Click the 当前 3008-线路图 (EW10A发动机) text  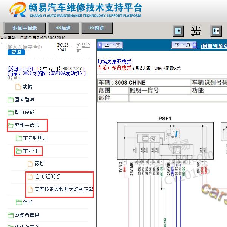point(46,73)
